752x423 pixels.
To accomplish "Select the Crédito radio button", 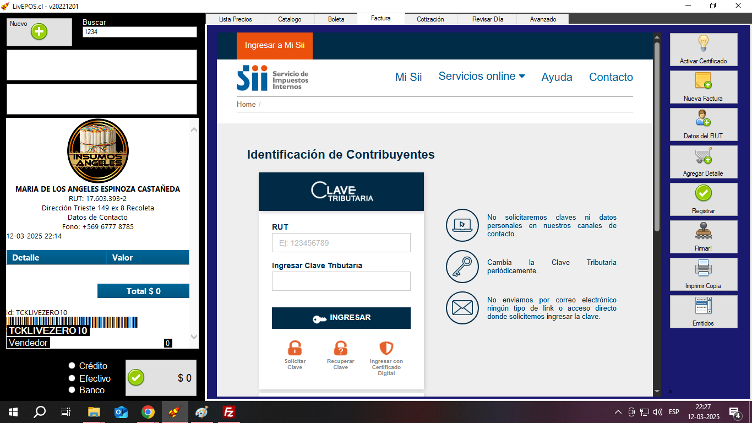I will click(x=72, y=365).
